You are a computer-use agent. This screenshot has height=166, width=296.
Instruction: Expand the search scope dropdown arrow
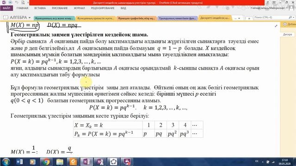point(293,18)
